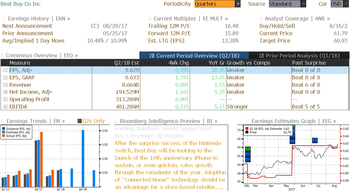The width and height of the screenshot is (350, 192).
Task: Select the EBITDA measure row
Action: tap(175, 107)
